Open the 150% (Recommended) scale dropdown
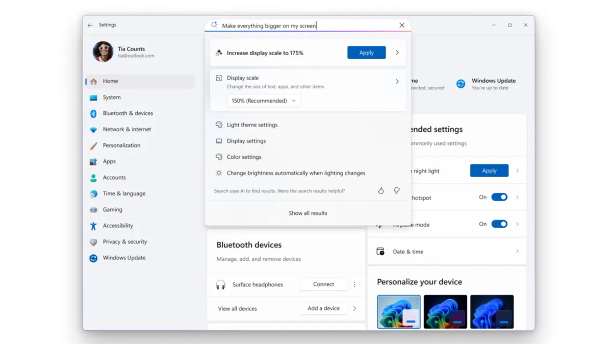 tap(263, 101)
